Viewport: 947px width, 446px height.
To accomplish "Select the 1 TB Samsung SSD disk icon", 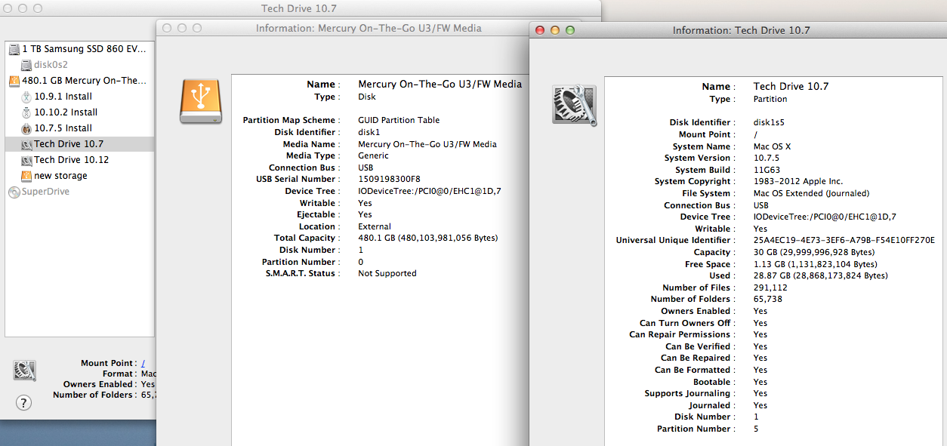I will [14, 49].
